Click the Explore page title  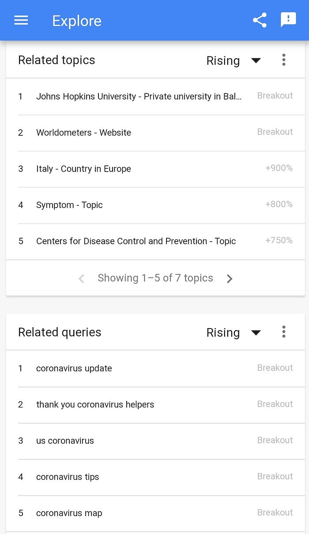pyautogui.click(x=77, y=21)
